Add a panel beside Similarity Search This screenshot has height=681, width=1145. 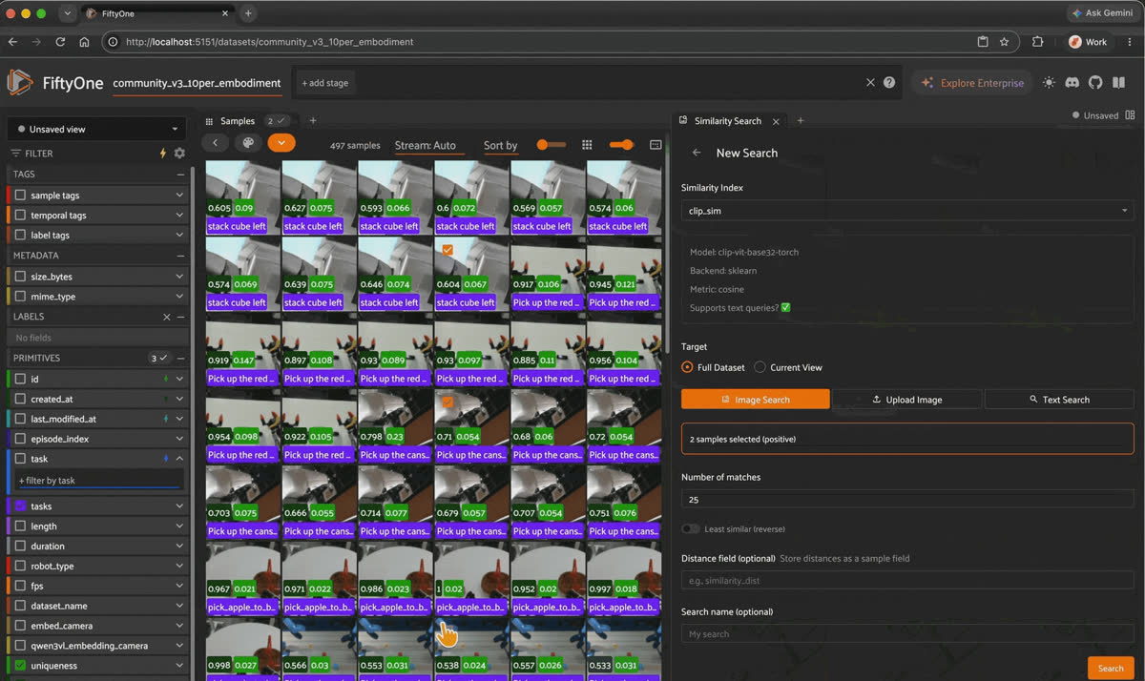801,121
